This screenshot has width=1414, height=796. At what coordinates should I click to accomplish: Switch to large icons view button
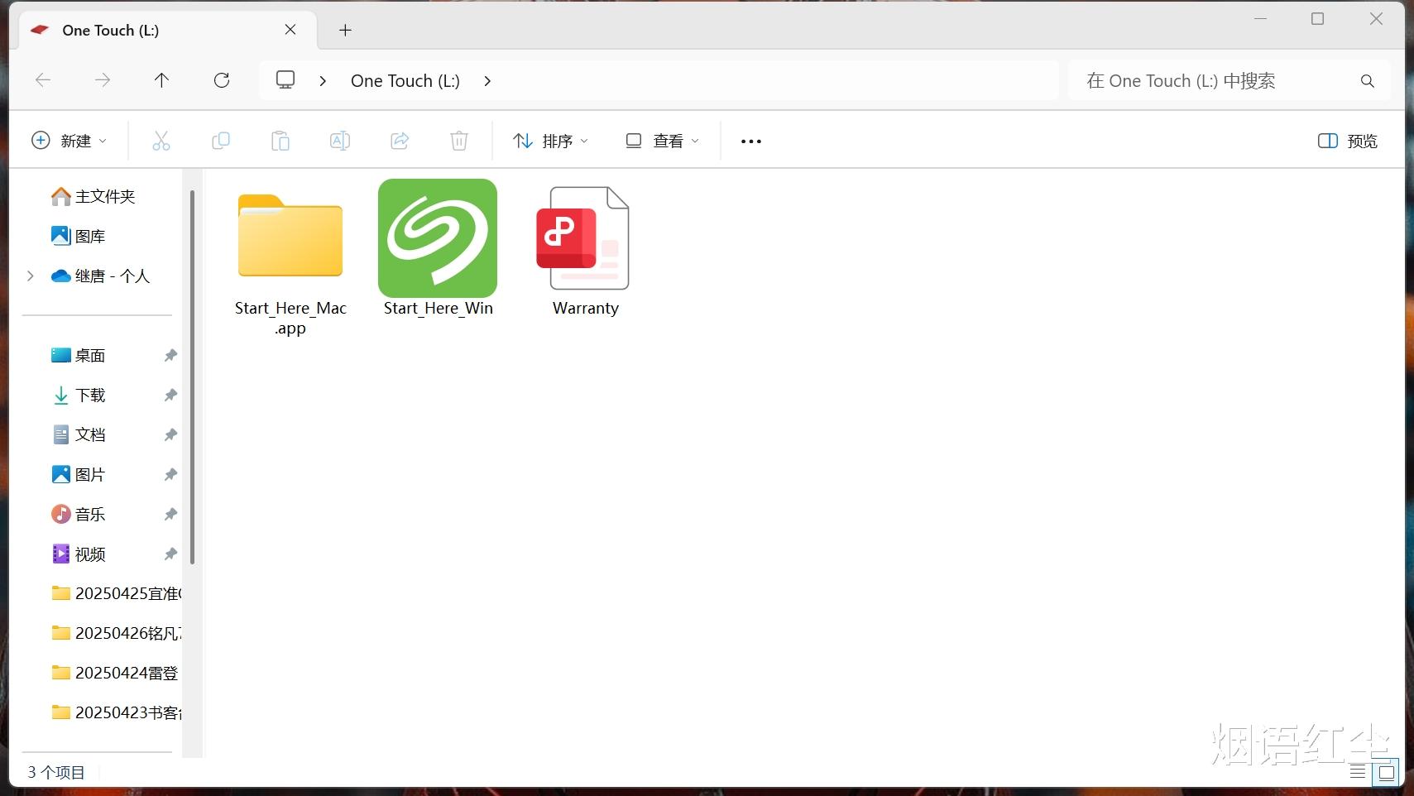click(1387, 773)
